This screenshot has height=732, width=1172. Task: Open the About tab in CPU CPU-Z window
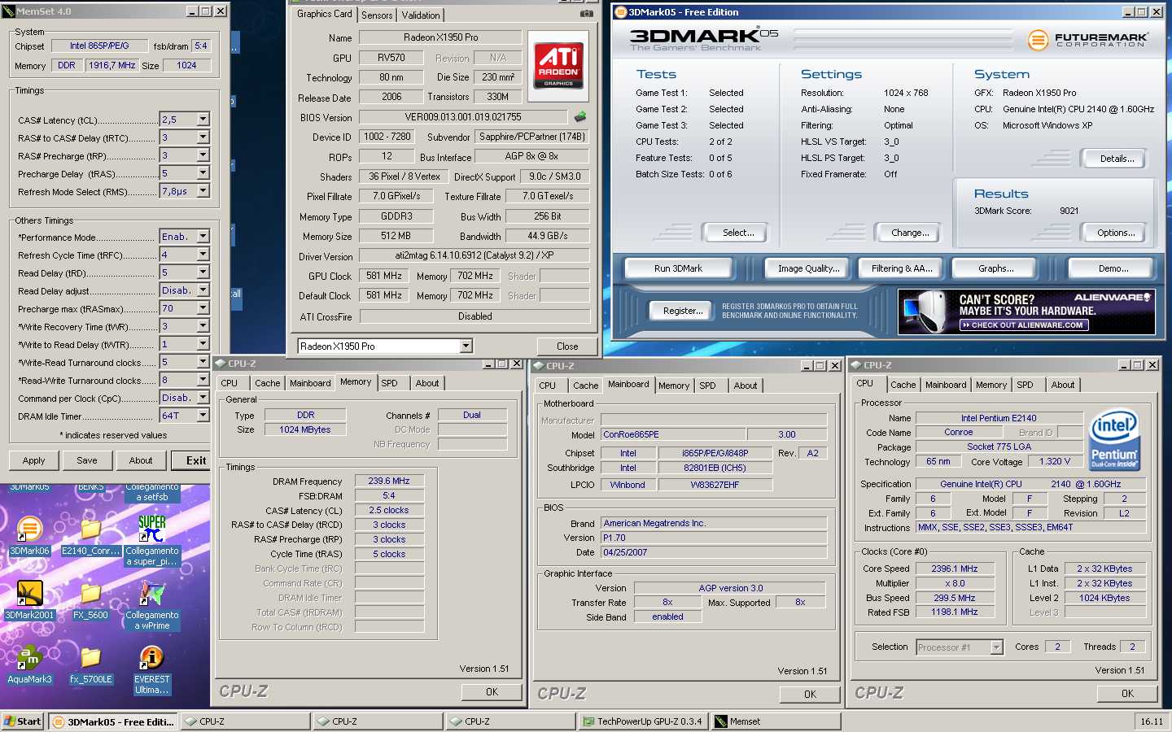[1062, 385]
